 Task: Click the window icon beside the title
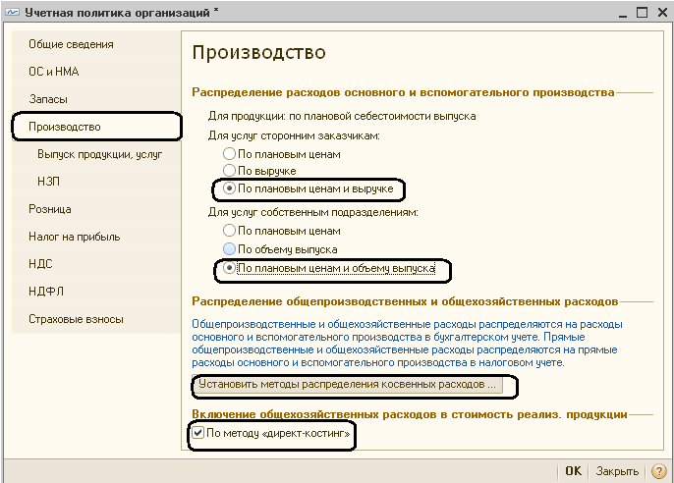point(13,12)
